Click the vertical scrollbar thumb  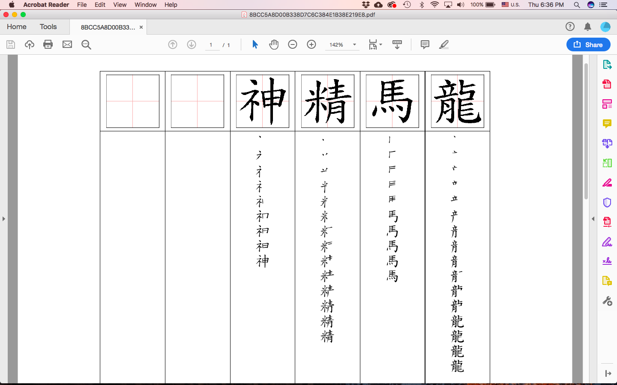[x=586, y=130]
